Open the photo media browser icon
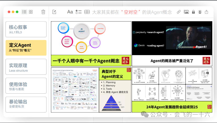The height and width of the screenshot is (123, 217). [186, 12]
